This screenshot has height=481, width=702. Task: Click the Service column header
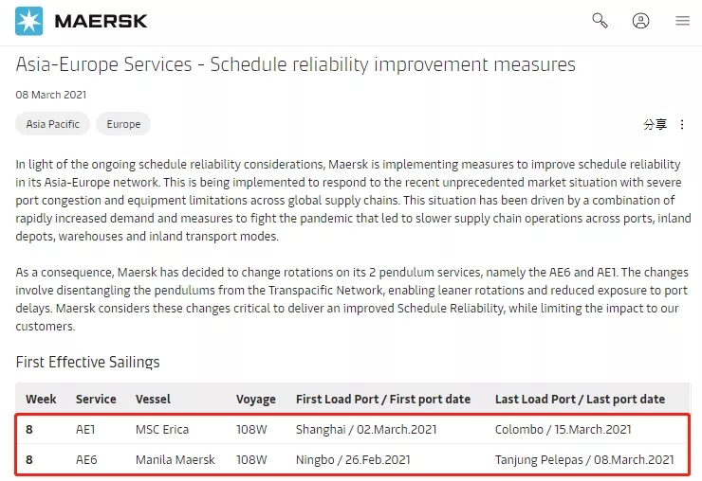[96, 399]
